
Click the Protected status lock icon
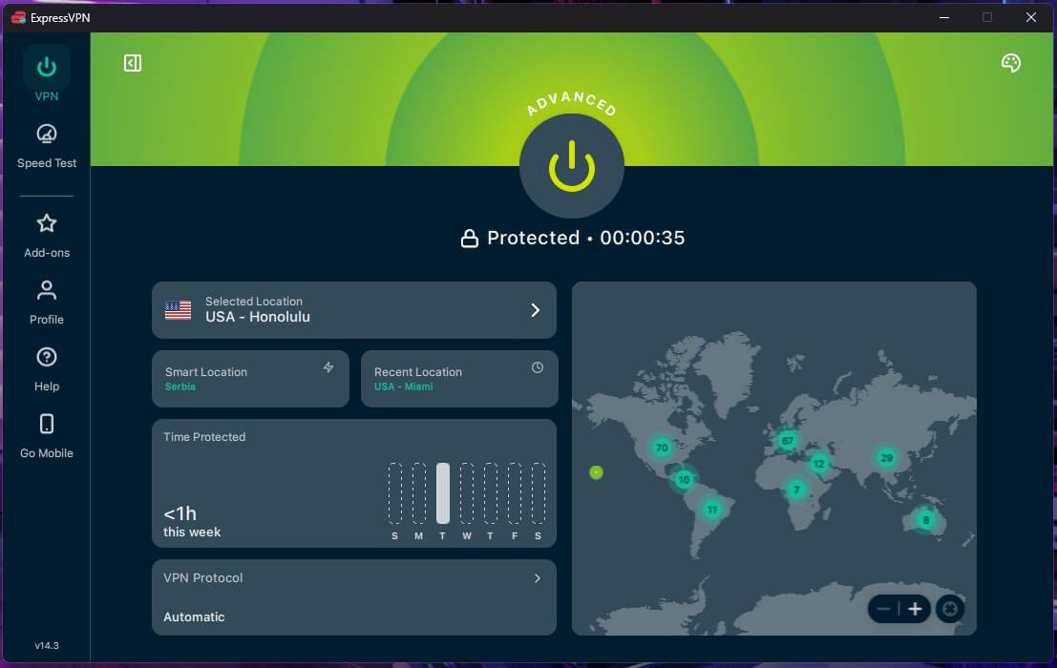469,239
